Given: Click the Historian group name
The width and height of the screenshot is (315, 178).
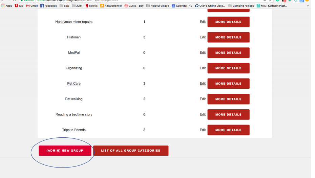Looking at the screenshot, I should (74, 37).
